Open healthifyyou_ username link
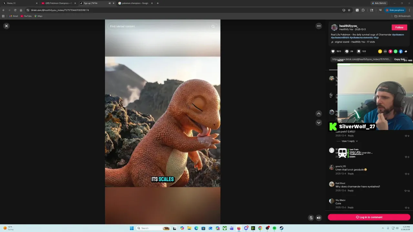Screen dimensions: 413x232 tap(349, 26)
